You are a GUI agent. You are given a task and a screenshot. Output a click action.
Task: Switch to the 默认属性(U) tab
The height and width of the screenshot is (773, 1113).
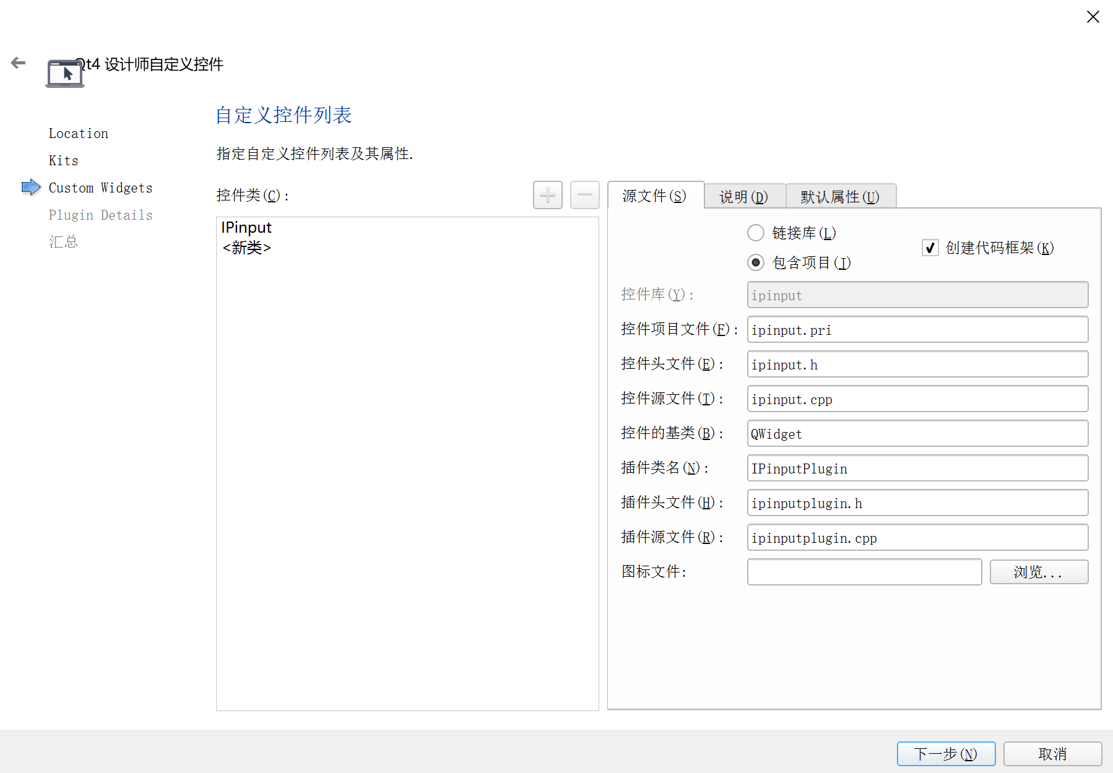(840, 196)
